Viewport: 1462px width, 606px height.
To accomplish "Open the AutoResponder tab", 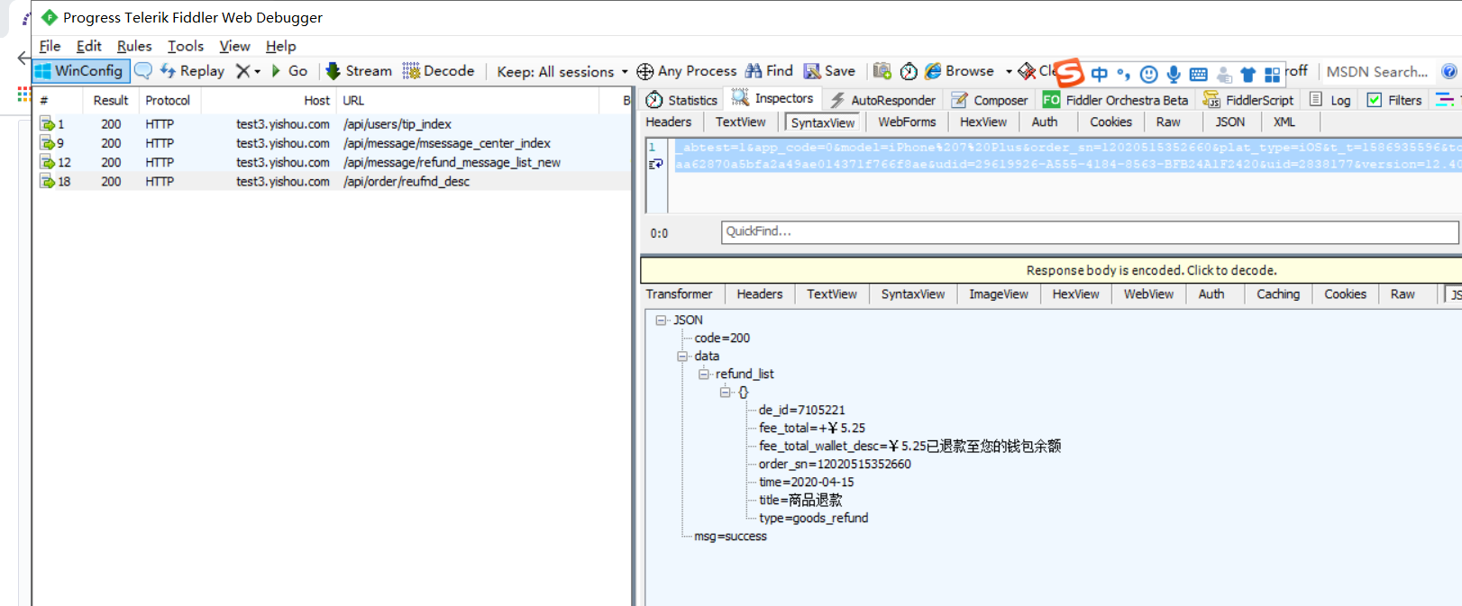I will tap(882, 100).
